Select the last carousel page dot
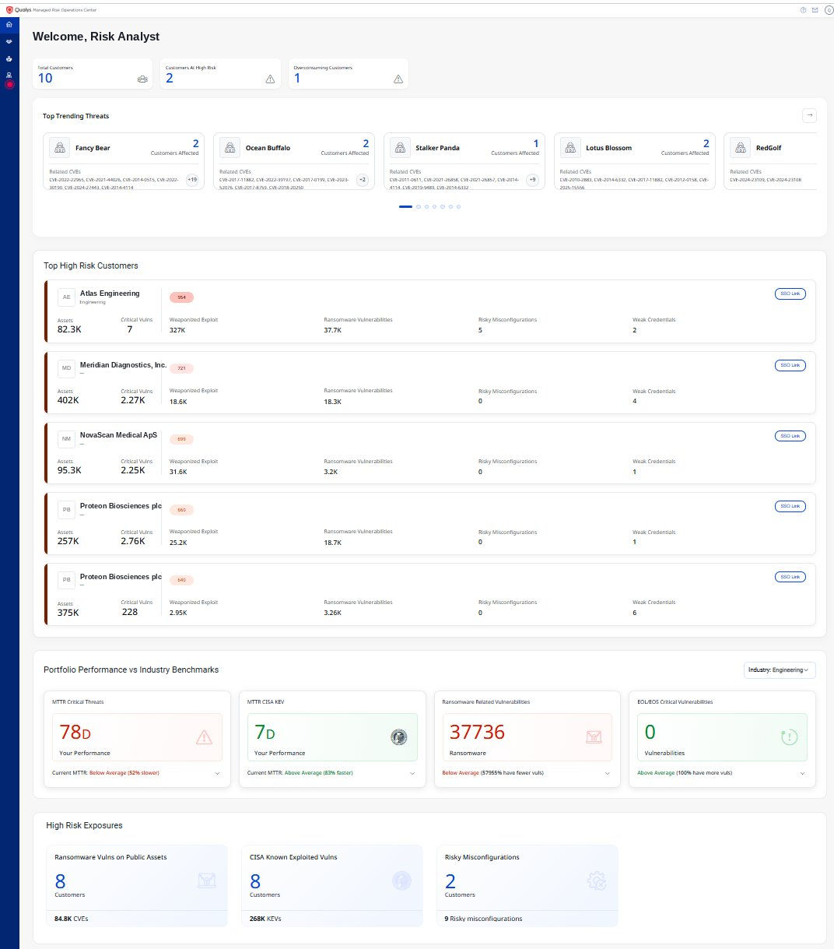Screen dimensions: 834x949 pyautogui.click(x=459, y=207)
